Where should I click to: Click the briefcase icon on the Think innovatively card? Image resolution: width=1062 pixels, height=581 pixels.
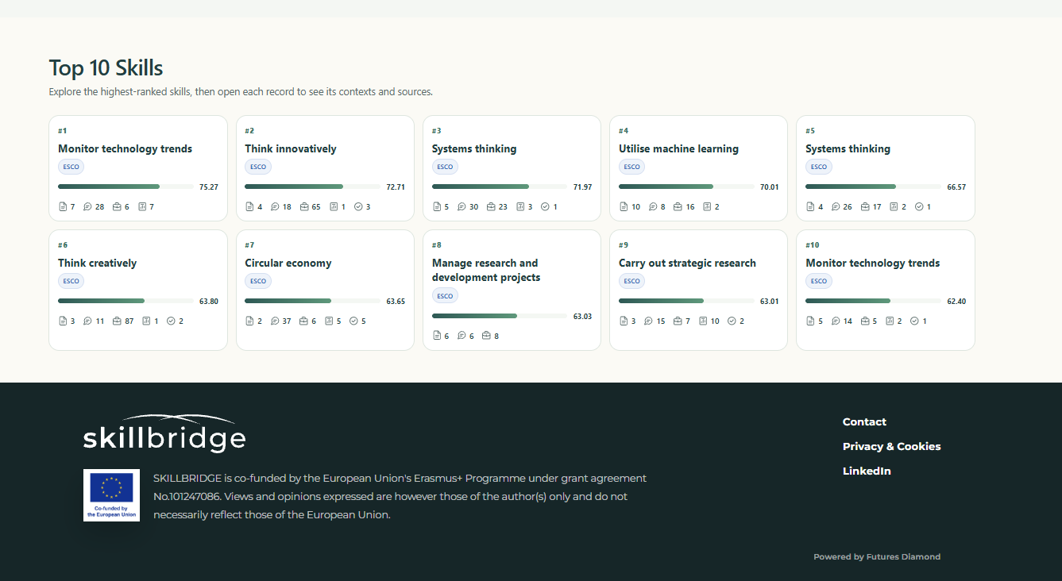coord(304,206)
